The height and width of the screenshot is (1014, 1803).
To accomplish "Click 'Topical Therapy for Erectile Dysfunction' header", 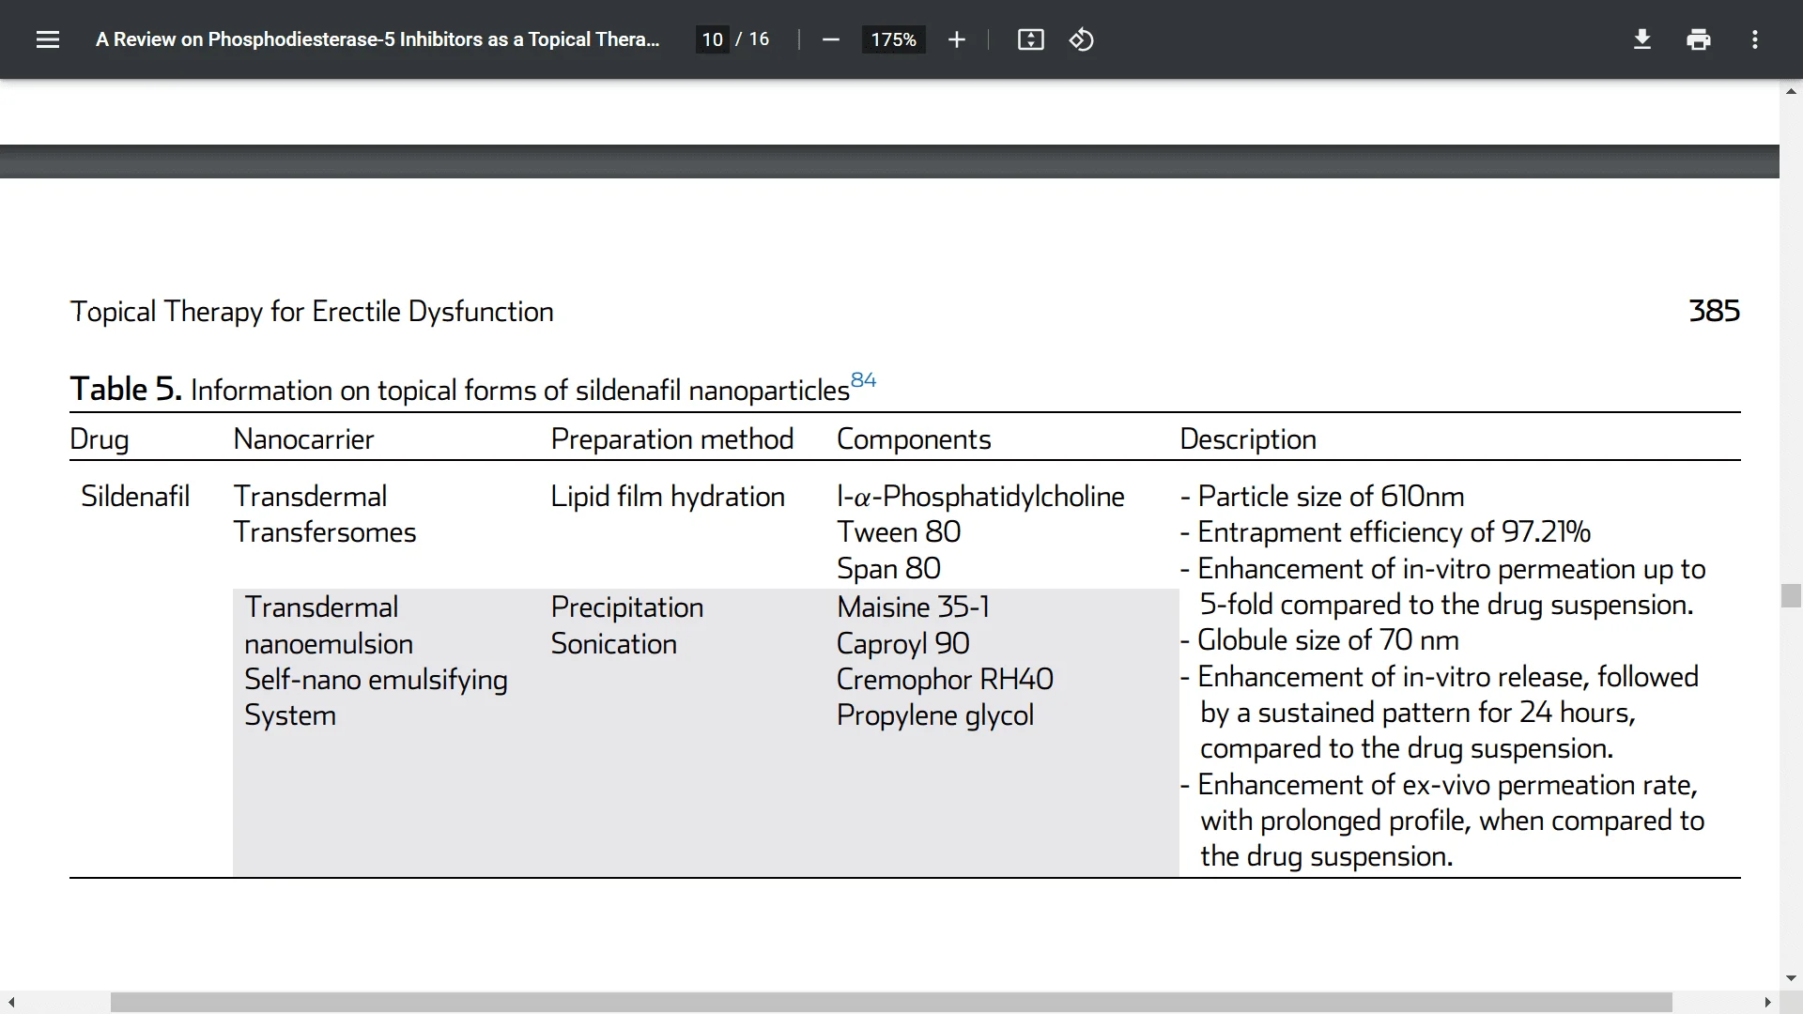I will coord(312,311).
